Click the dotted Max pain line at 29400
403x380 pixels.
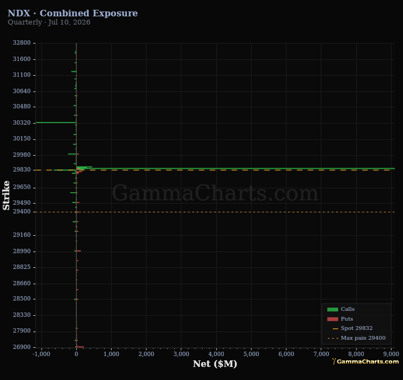pos(215,212)
